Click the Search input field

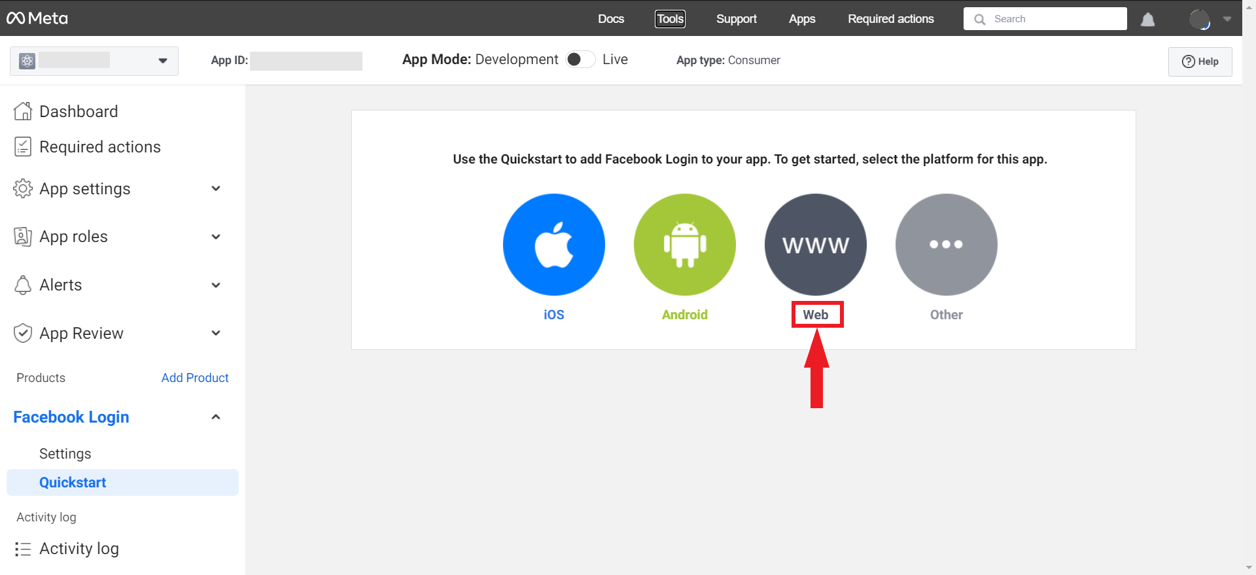coord(1045,19)
